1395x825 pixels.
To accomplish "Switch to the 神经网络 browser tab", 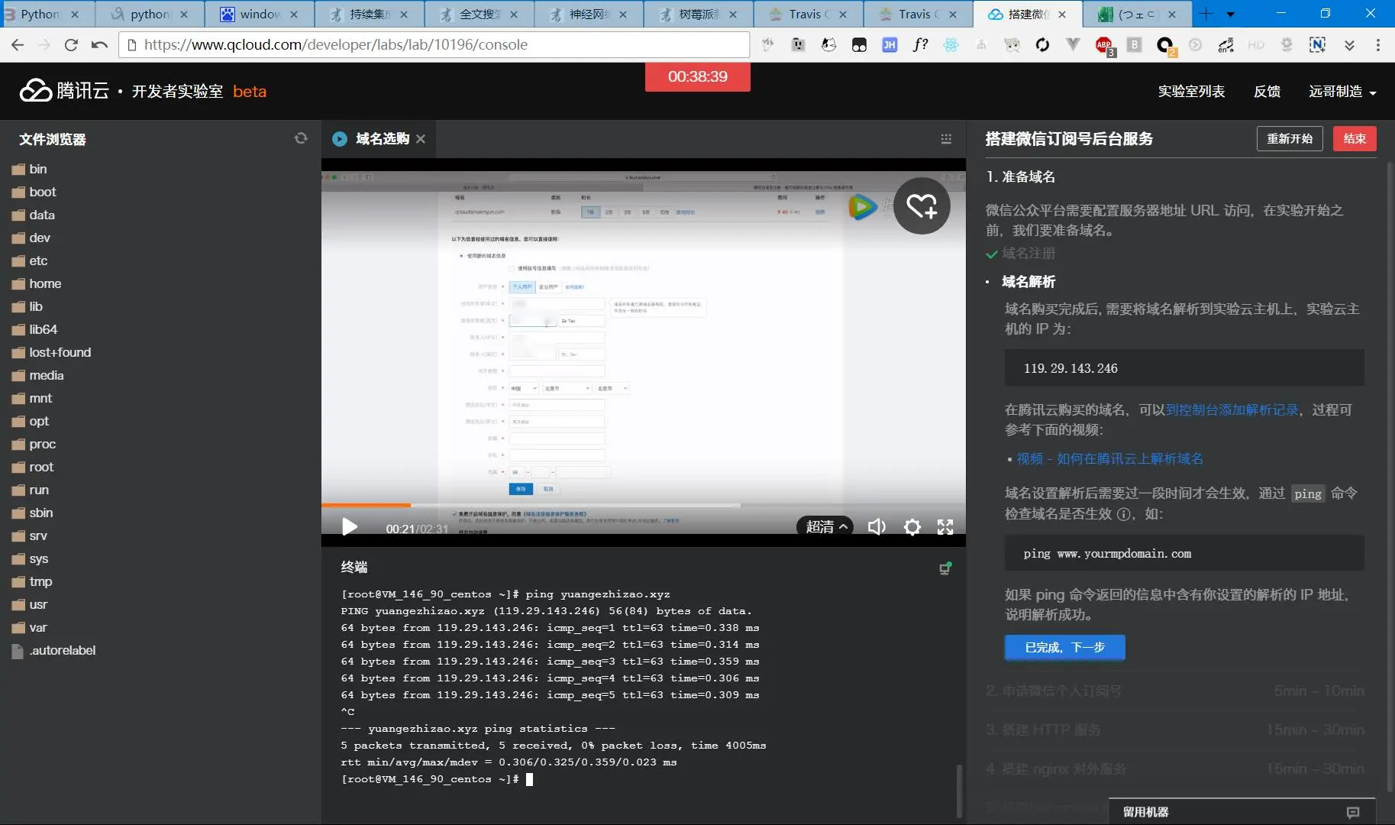I will coord(589,14).
